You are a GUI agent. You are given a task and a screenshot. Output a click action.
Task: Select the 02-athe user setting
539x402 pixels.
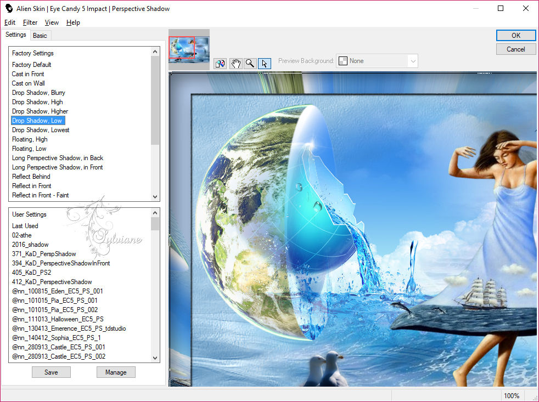(21, 235)
